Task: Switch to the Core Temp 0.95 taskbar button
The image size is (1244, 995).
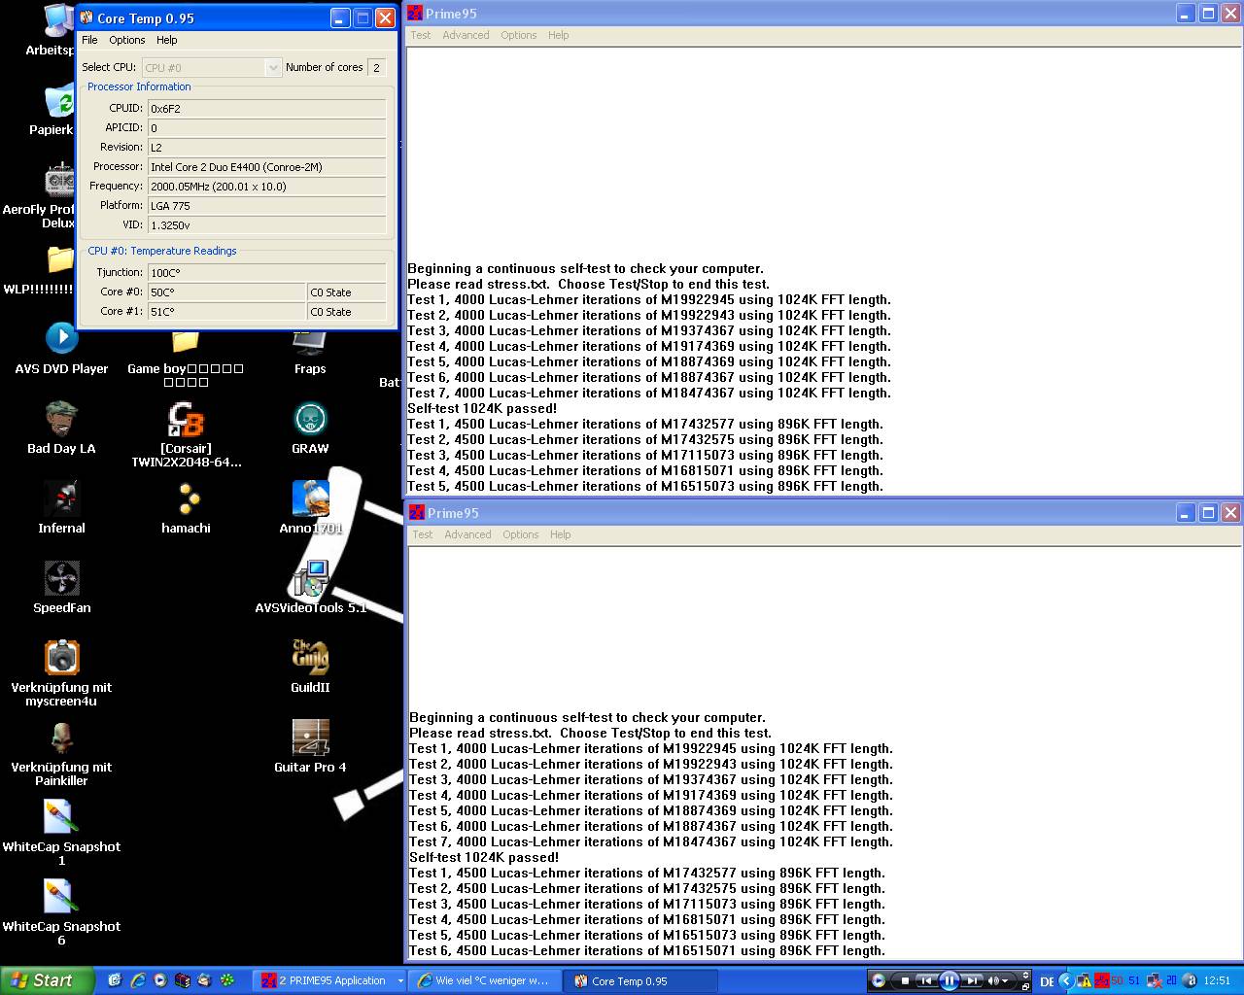Action: click(x=641, y=980)
